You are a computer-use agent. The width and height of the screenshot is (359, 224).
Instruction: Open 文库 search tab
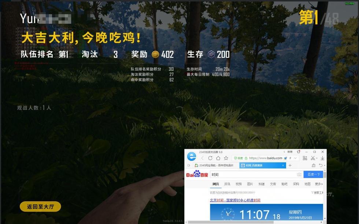coord(273,184)
